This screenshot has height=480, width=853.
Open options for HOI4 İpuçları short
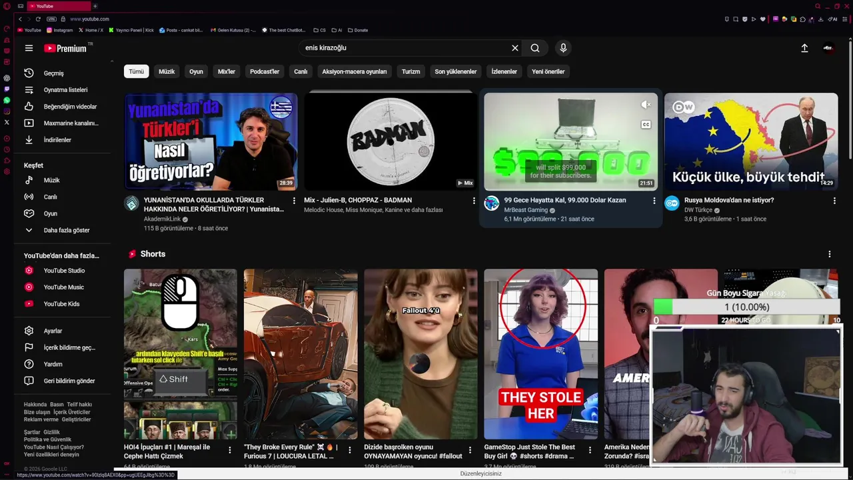(229, 451)
